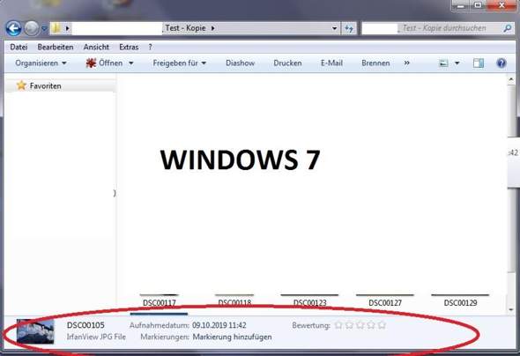Screen dimensions: 520x356
Task: Expand the arrow after folder icon
Action: 67,28
